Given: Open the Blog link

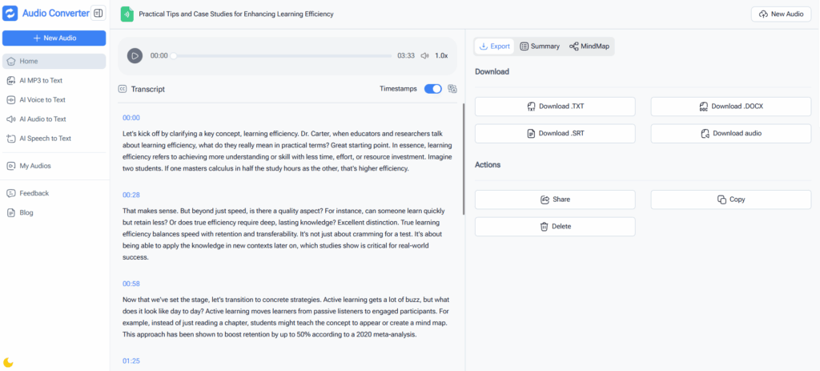Looking at the screenshot, I should pyautogui.click(x=54, y=212).
